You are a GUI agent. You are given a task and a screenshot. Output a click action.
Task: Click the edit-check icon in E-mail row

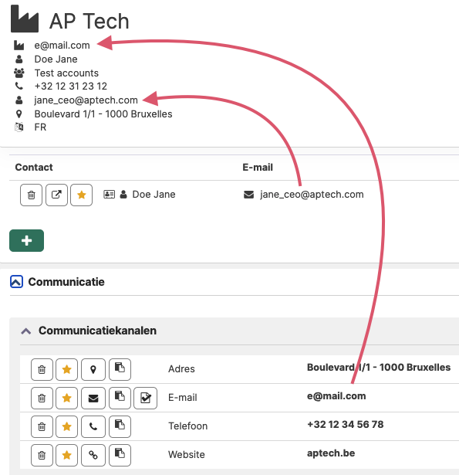(146, 398)
